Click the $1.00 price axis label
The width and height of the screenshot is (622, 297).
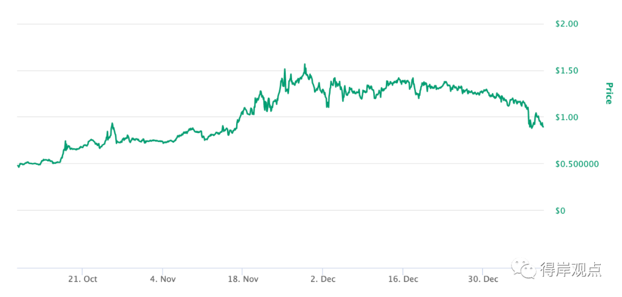[567, 117]
